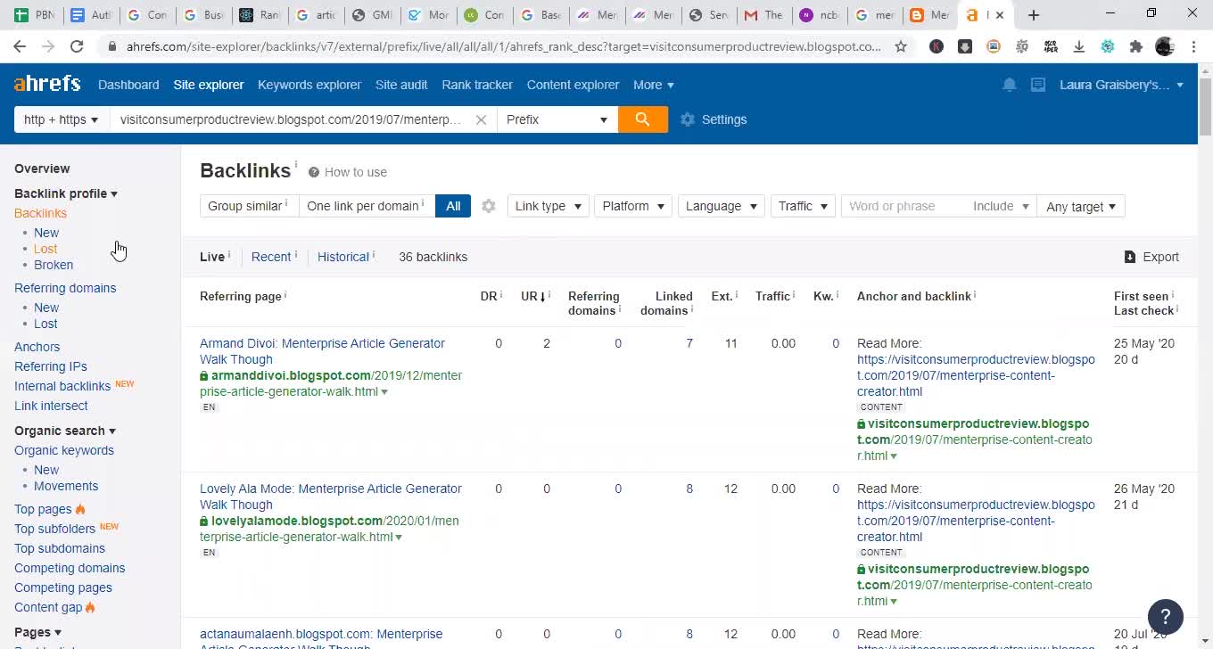Click the browser address bar
Image resolution: width=1213 pixels, height=649 pixels.
(504, 46)
